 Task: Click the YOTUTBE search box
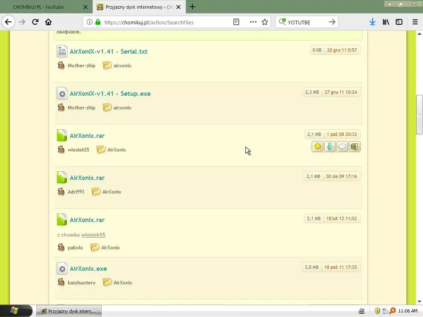tap(306, 22)
